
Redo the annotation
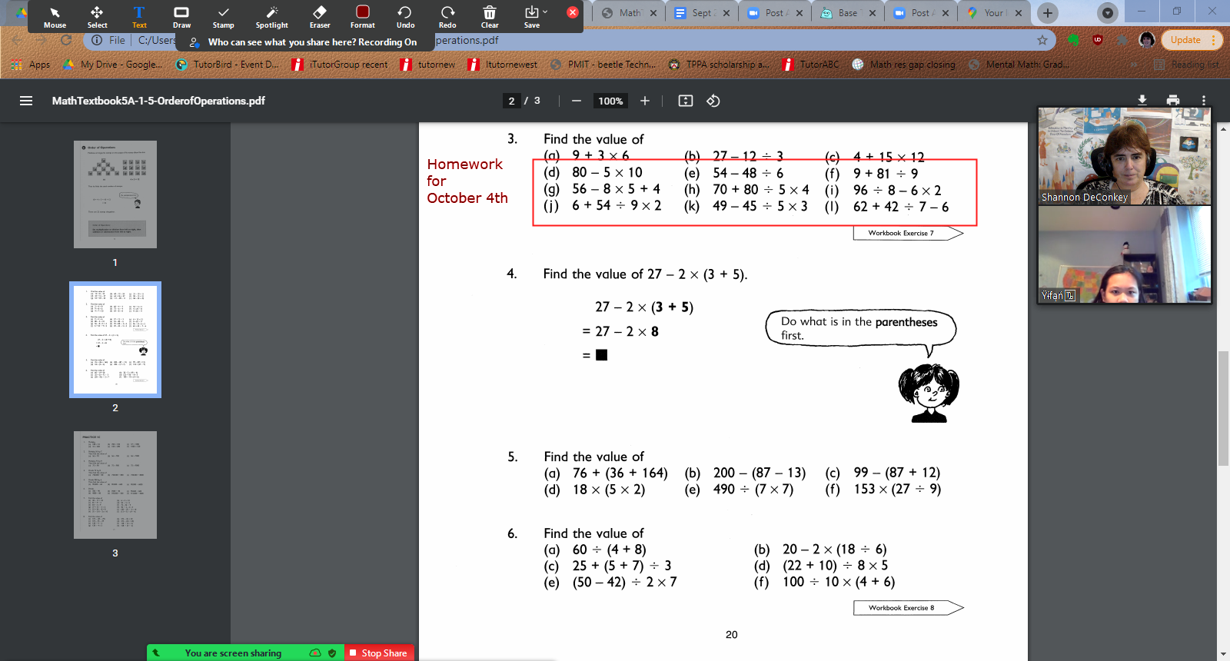point(447,17)
